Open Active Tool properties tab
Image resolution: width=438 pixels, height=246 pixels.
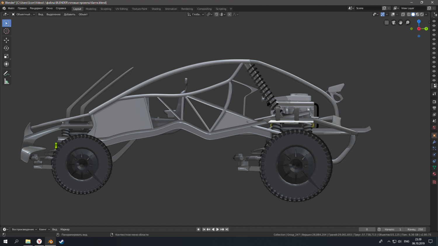434,94
